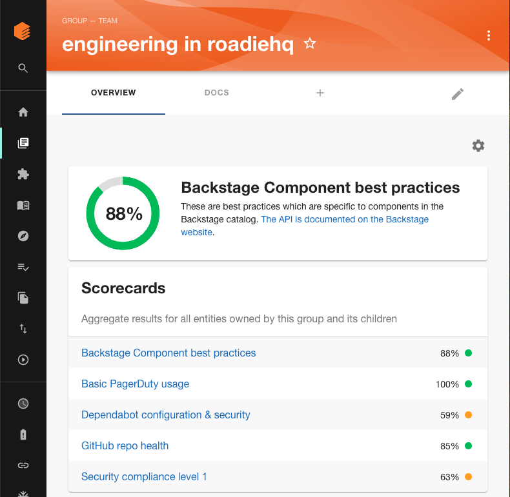
Task: Click the green status dot beside 85%
Action: pyautogui.click(x=469, y=445)
